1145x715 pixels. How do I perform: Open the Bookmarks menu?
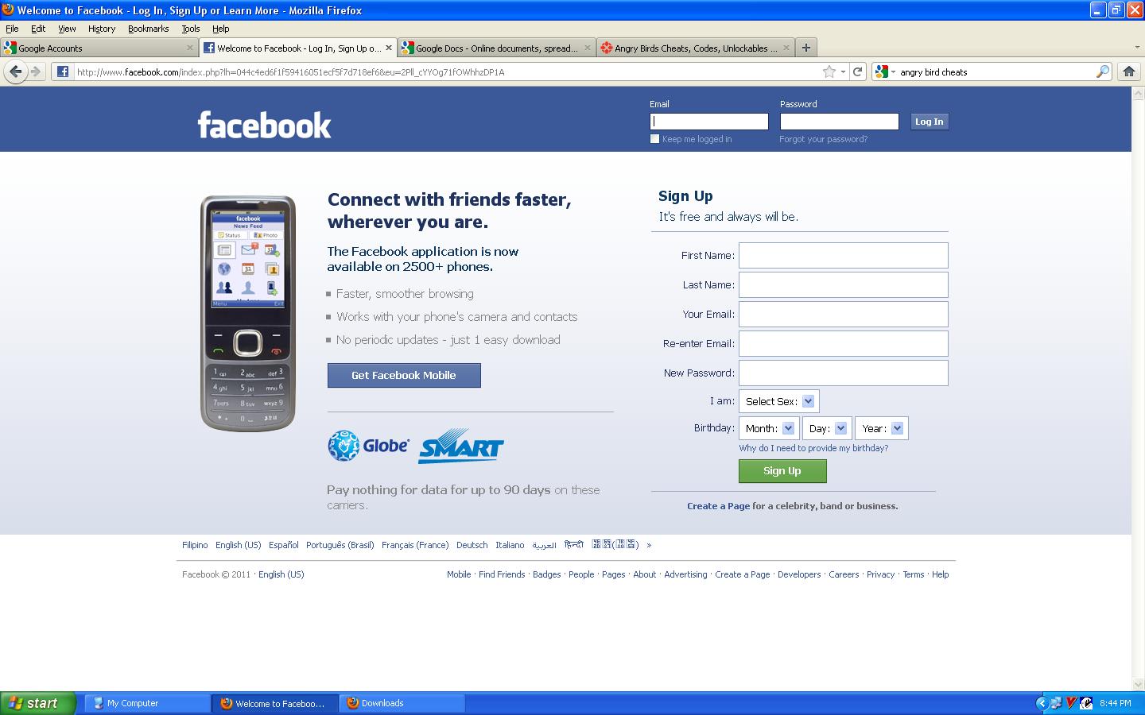tap(148, 29)
